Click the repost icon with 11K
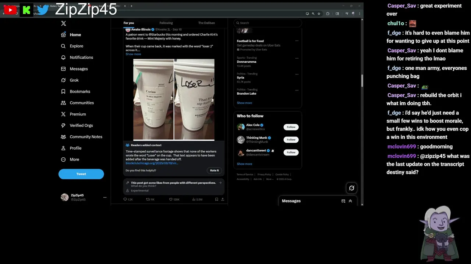The image size is (471, 264). 148,199
